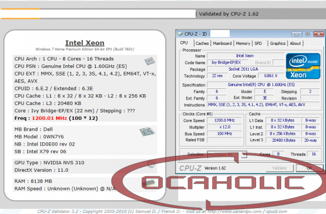The width and height of the screenshot is (326, 214).
Task: Open the About tab
Action: (x=295, y=43)
